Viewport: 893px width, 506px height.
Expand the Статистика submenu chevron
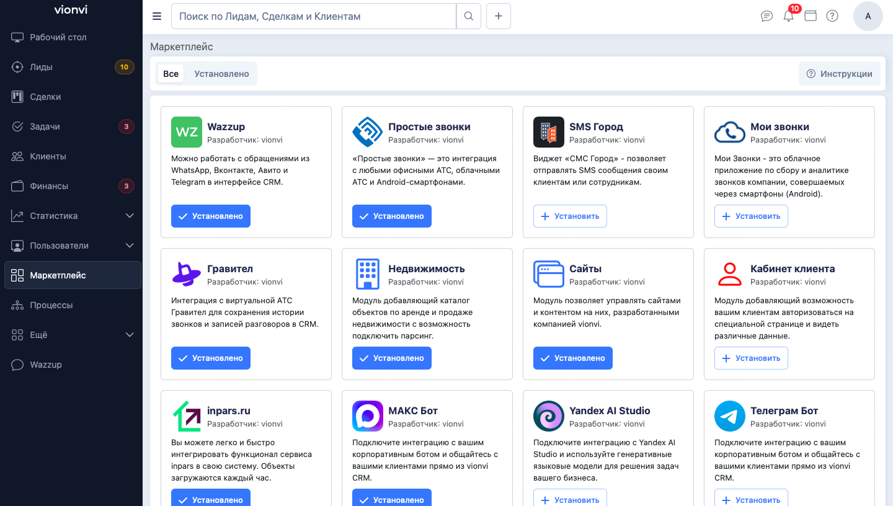(130, 216)
